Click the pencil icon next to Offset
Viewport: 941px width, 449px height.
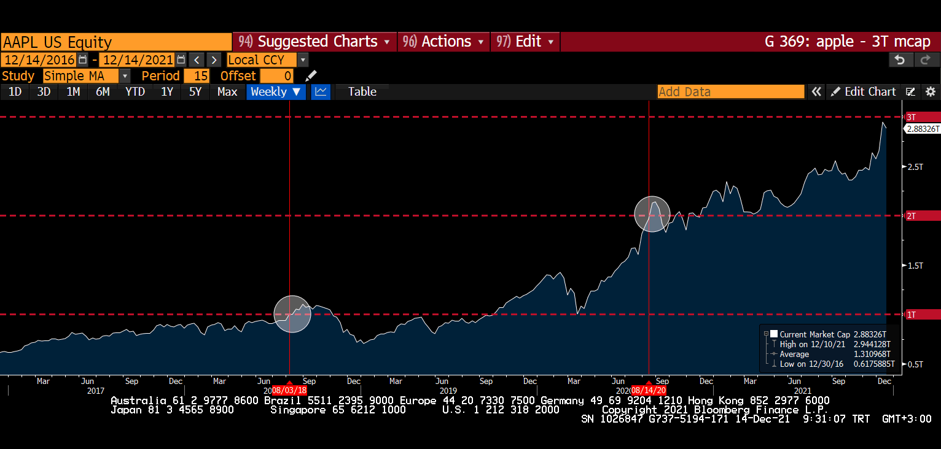[311, 75]
